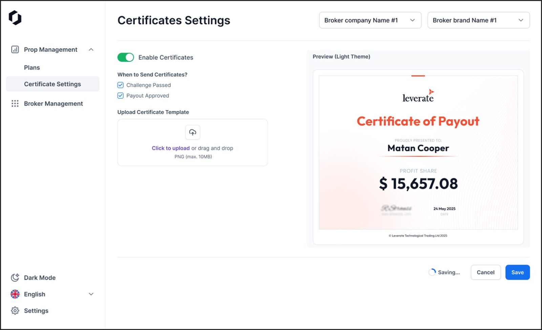Collapse the Prop Management section chevron
Screen dimensions: 542x330
click(x=91, y=50)
